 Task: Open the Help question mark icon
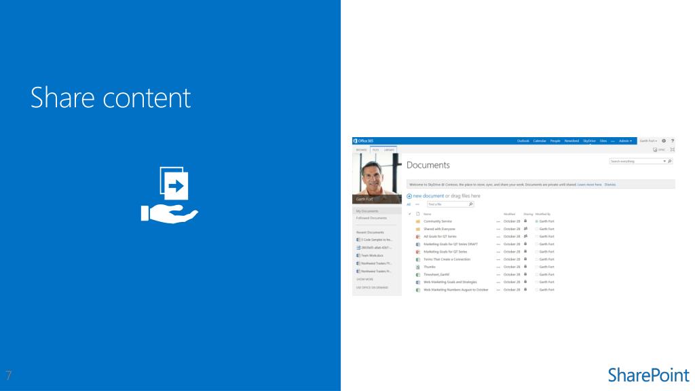[673, 141]
